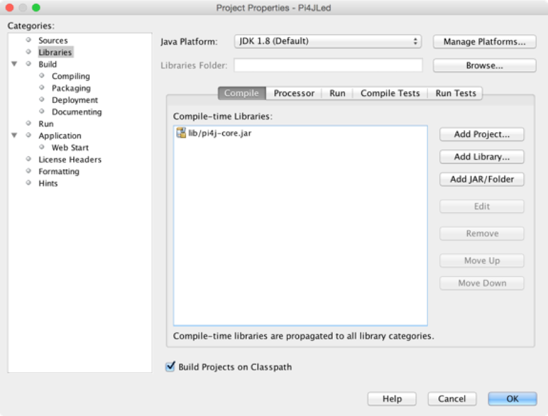The image size is (548, 416).
Task: Select the Run category in the tree
Action: 46,124
